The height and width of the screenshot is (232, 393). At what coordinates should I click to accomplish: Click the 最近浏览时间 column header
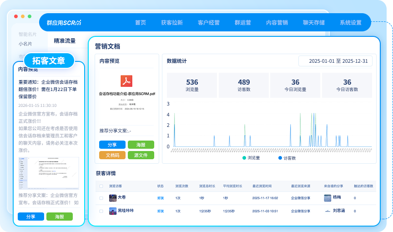click(x=262, y=186)
